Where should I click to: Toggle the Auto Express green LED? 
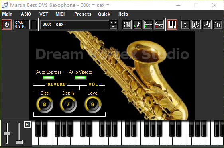[x=49, y=78]
